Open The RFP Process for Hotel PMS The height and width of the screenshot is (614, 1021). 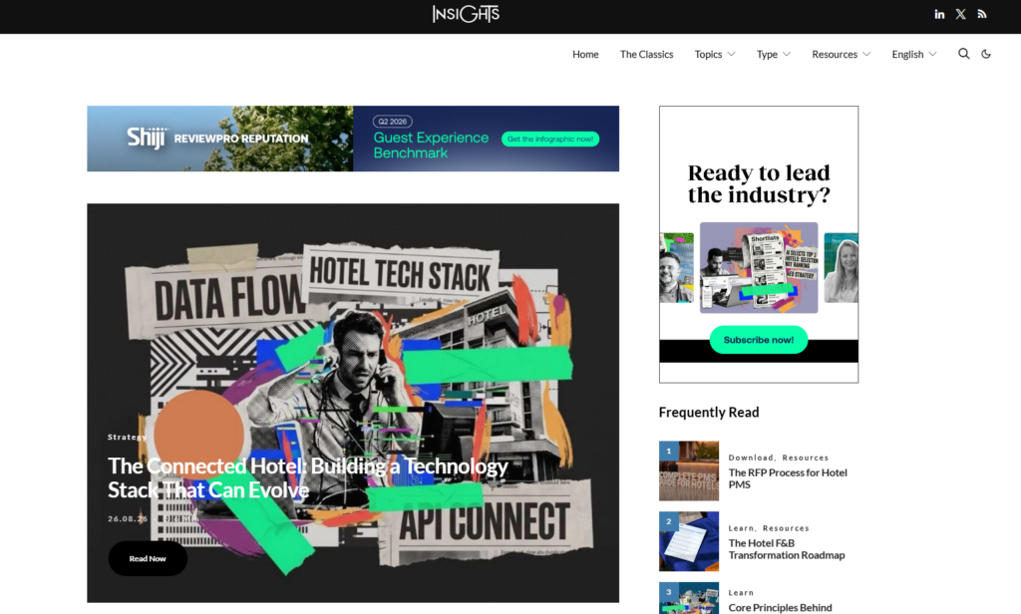[x=788, y=478]
